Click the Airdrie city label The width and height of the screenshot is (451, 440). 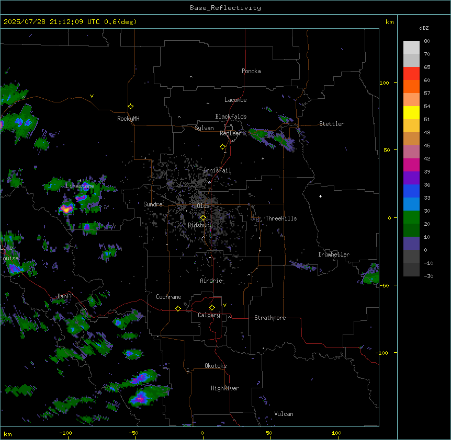click(x=211, y=281)
